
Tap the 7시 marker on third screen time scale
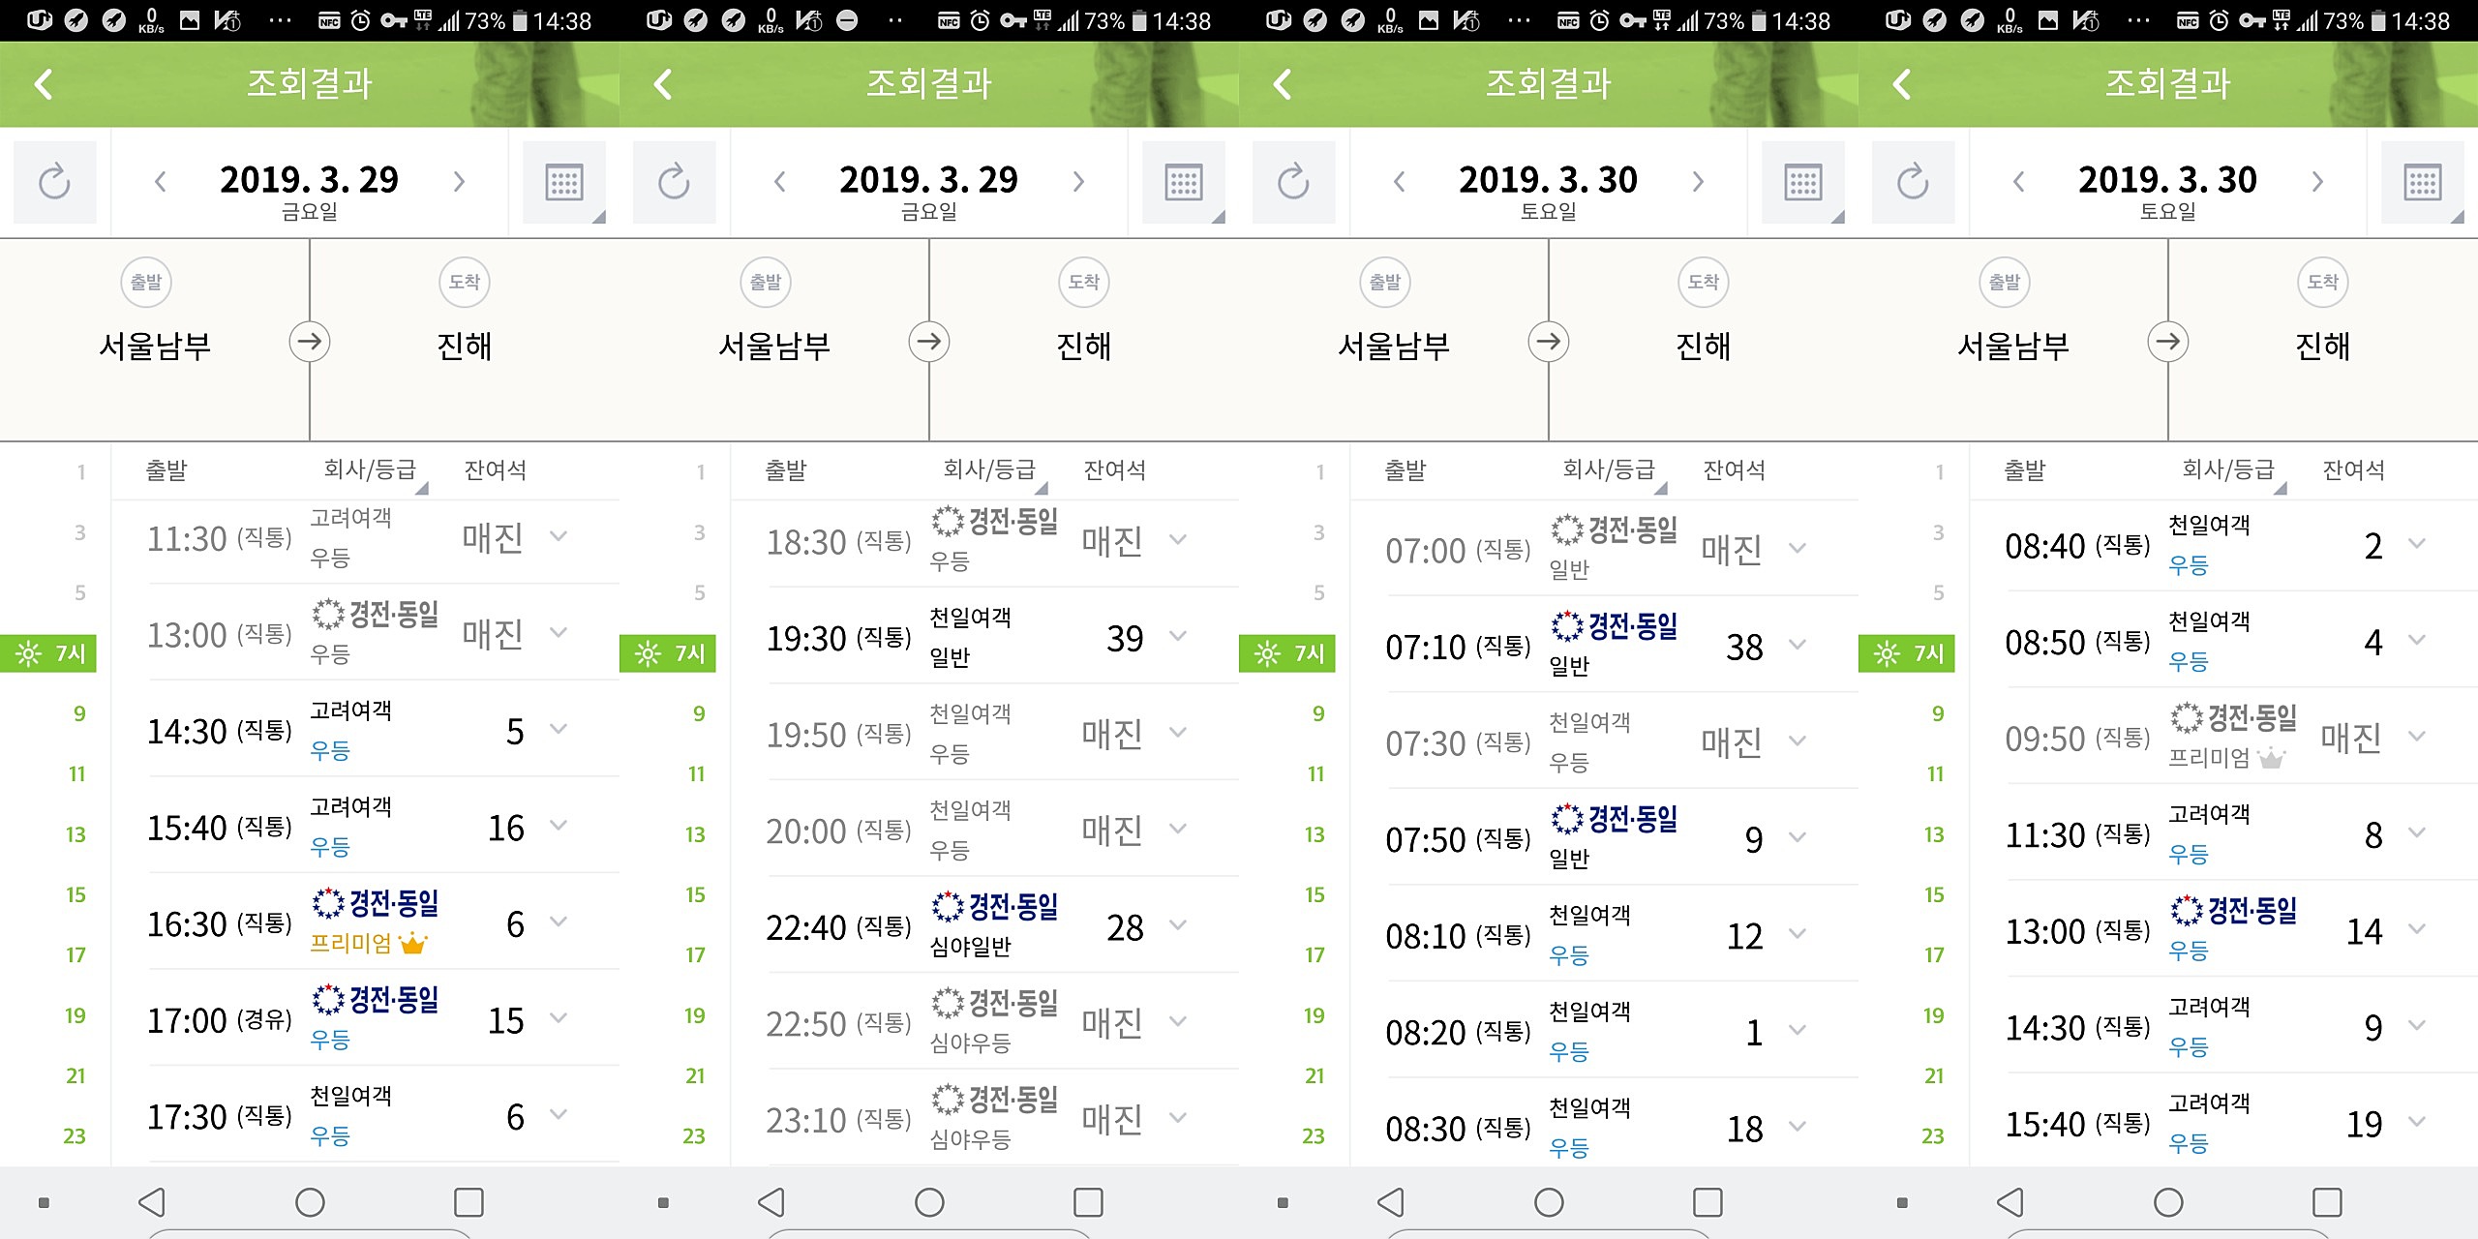pos(1287,653)
